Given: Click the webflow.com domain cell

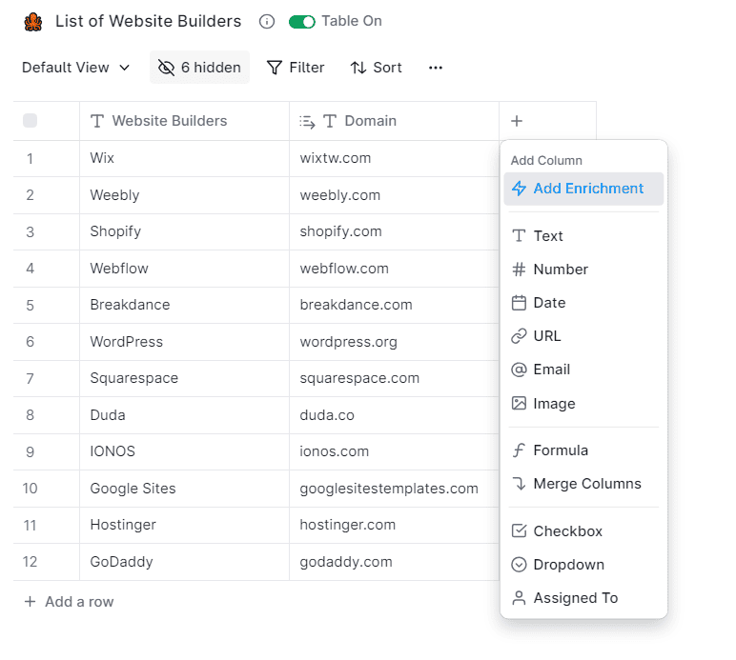Looking at the screenshot, I should tap(395, 269).
